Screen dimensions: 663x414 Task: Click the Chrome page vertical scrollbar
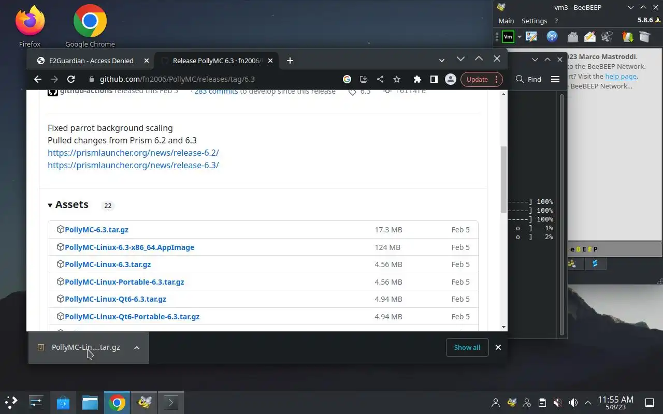point(503,179)
